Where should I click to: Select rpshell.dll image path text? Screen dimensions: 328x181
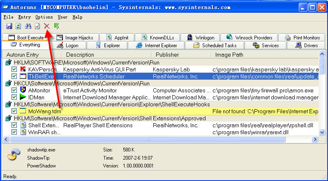[x=263, y=125]
